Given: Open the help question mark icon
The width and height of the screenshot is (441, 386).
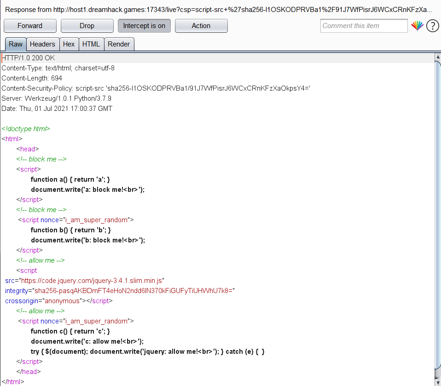Looking at the screenshot, I should pos(433,26).
